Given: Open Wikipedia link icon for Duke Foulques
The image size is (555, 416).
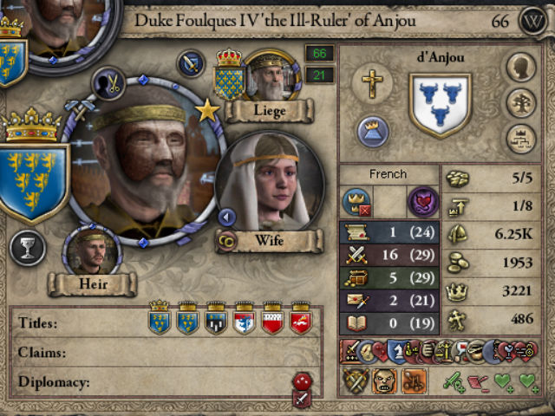Looking at the screenshot, I should (x=533, y=22).
